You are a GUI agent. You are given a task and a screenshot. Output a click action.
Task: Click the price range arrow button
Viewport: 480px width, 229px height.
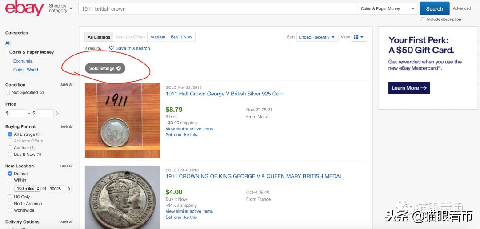[x=57, y=114]
